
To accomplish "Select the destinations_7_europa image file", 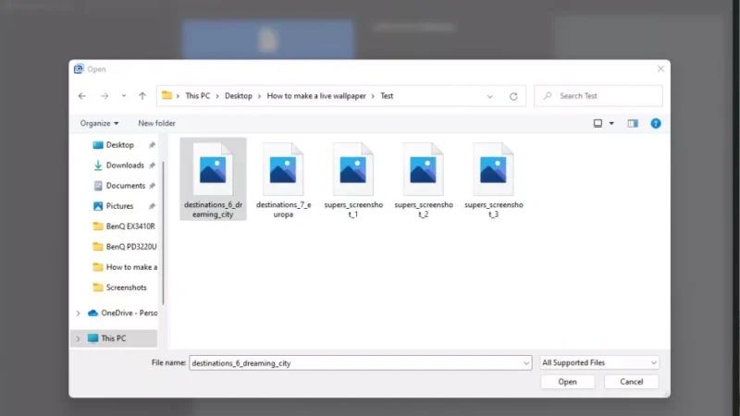I will tap(282, 180).
